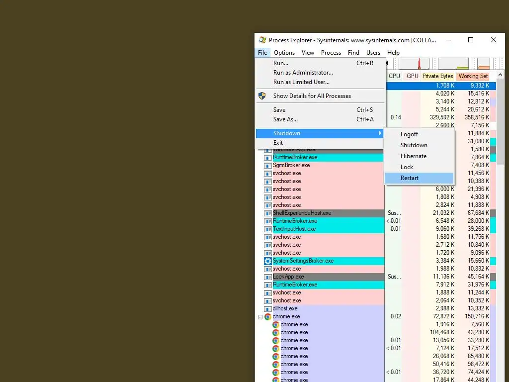Select the TextInputHost.exe process
Screen dimensions: 509x382
[294, 229]
